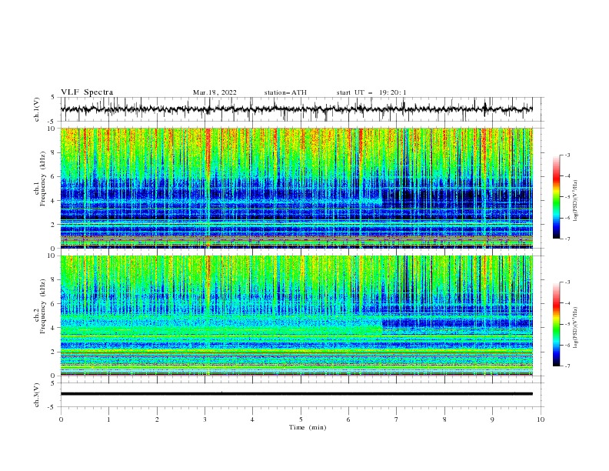The height and width of the screenshot is (471, 609).
Task: Click the "2" kHz tick on ch.1 axis
Action: (x=54, y=225)
